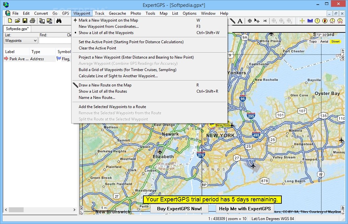Choose Calculate Line of Sight to Another Waypoint

coord(149,76)
